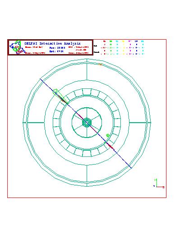This screenshot has width=175, height=248.
Task: Click the magenta legend column header
Action: pyautogui.click(x=130, y=41)
